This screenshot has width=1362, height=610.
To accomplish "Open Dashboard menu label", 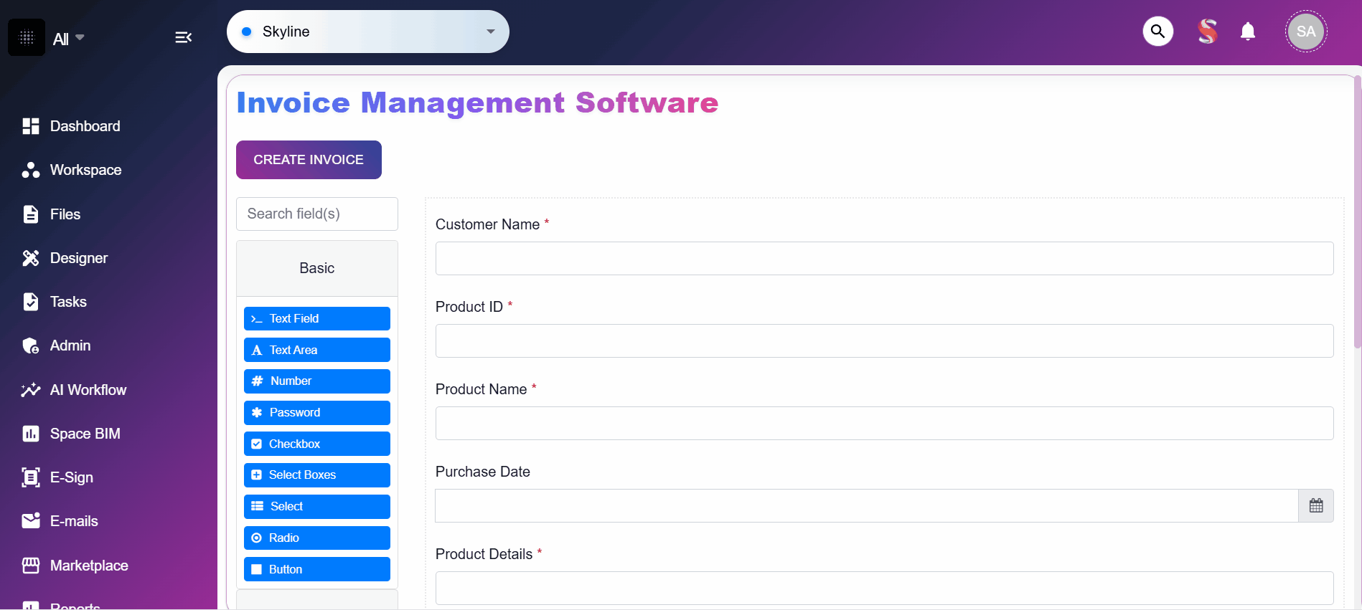I will tap(85, 126).
